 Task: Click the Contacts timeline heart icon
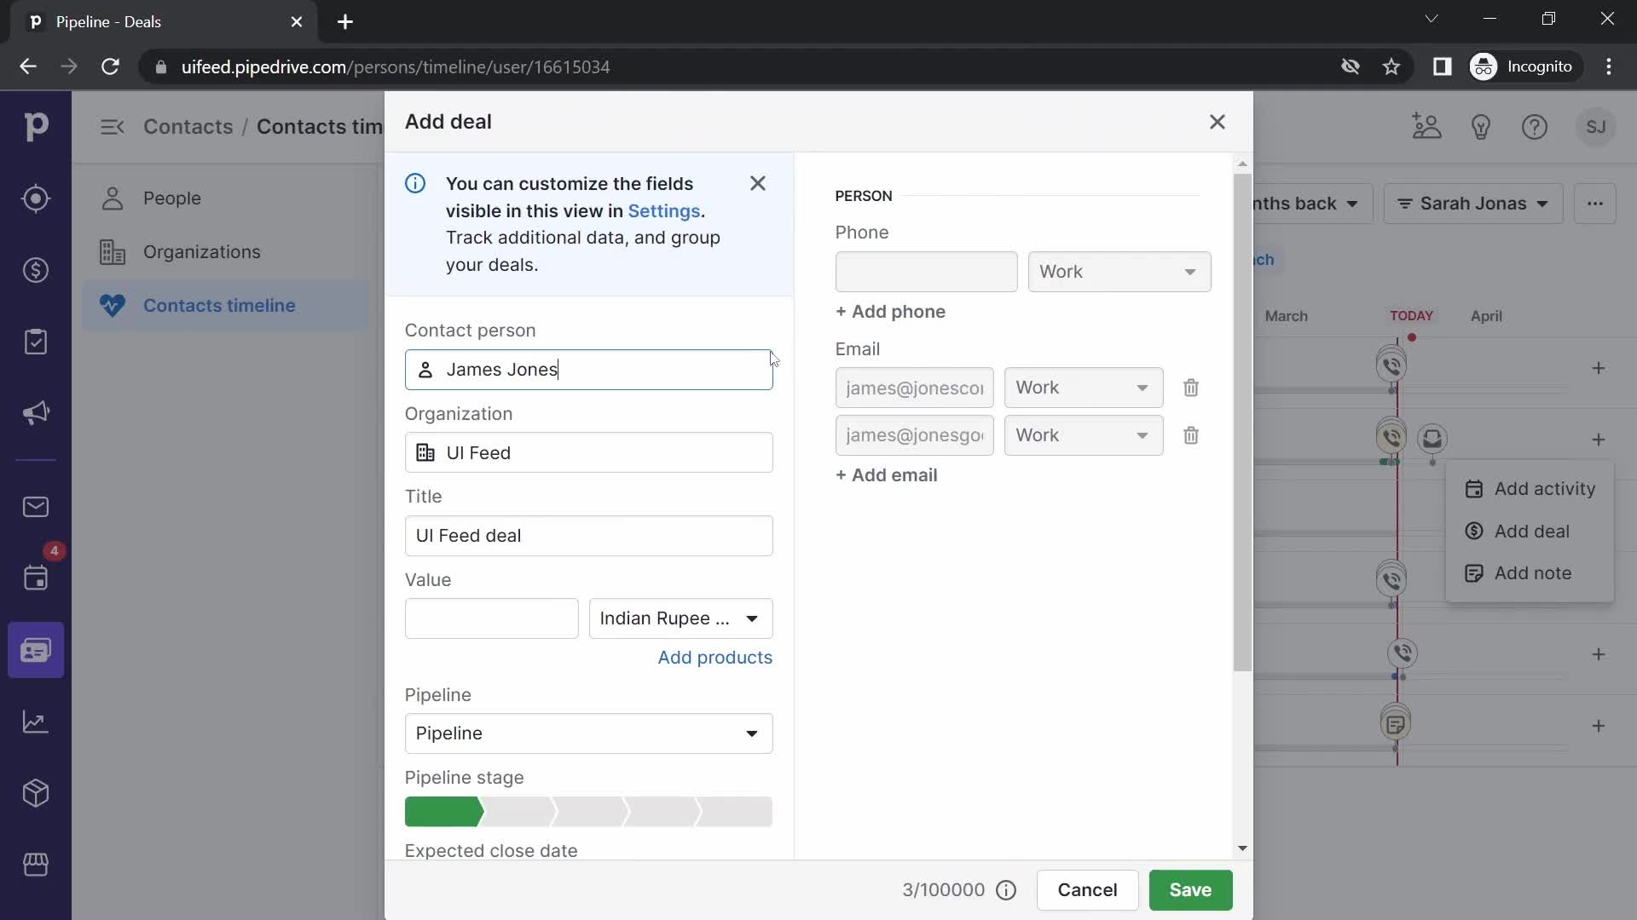click(x=112, y=304)
